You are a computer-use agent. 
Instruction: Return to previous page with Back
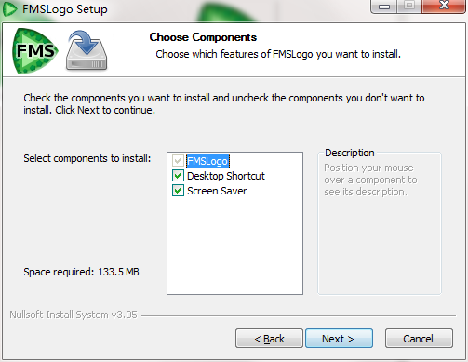tap(269, 339)
